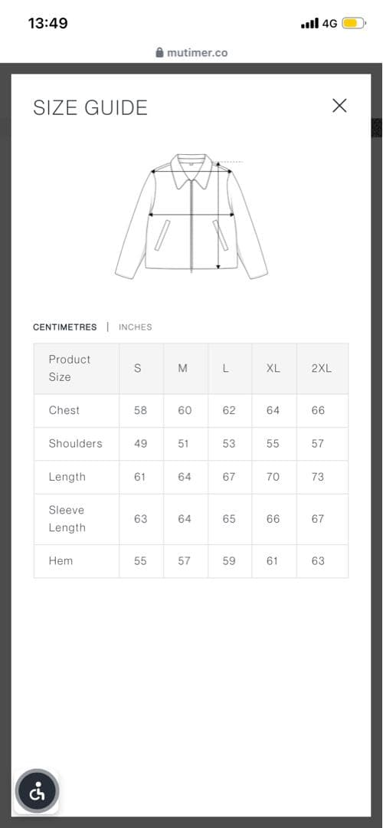Image resolution: width=383 pixels, height=828 pixels.
Task: Tap the Length value 67 for size L
Action: coord(228,477)
